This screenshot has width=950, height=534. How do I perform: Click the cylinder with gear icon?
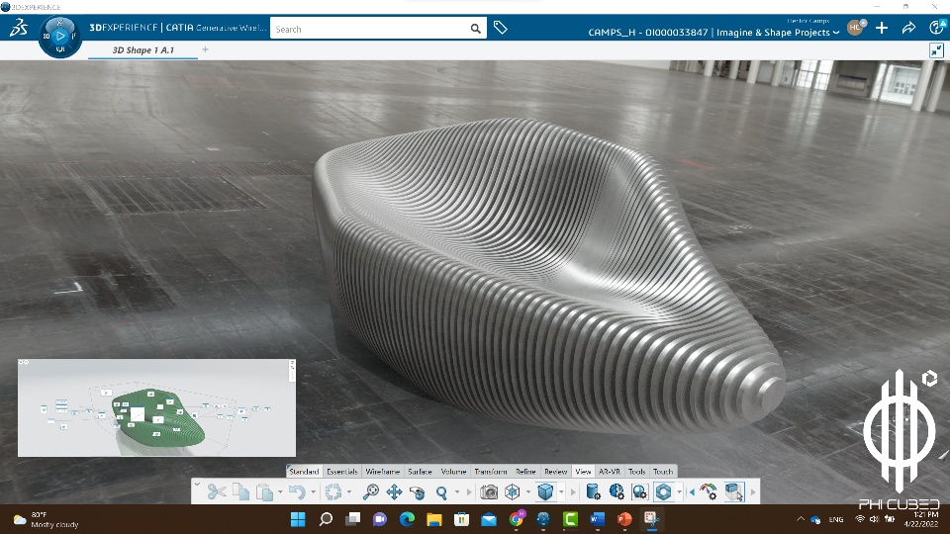pyautogui.click(x=593, y=491)
